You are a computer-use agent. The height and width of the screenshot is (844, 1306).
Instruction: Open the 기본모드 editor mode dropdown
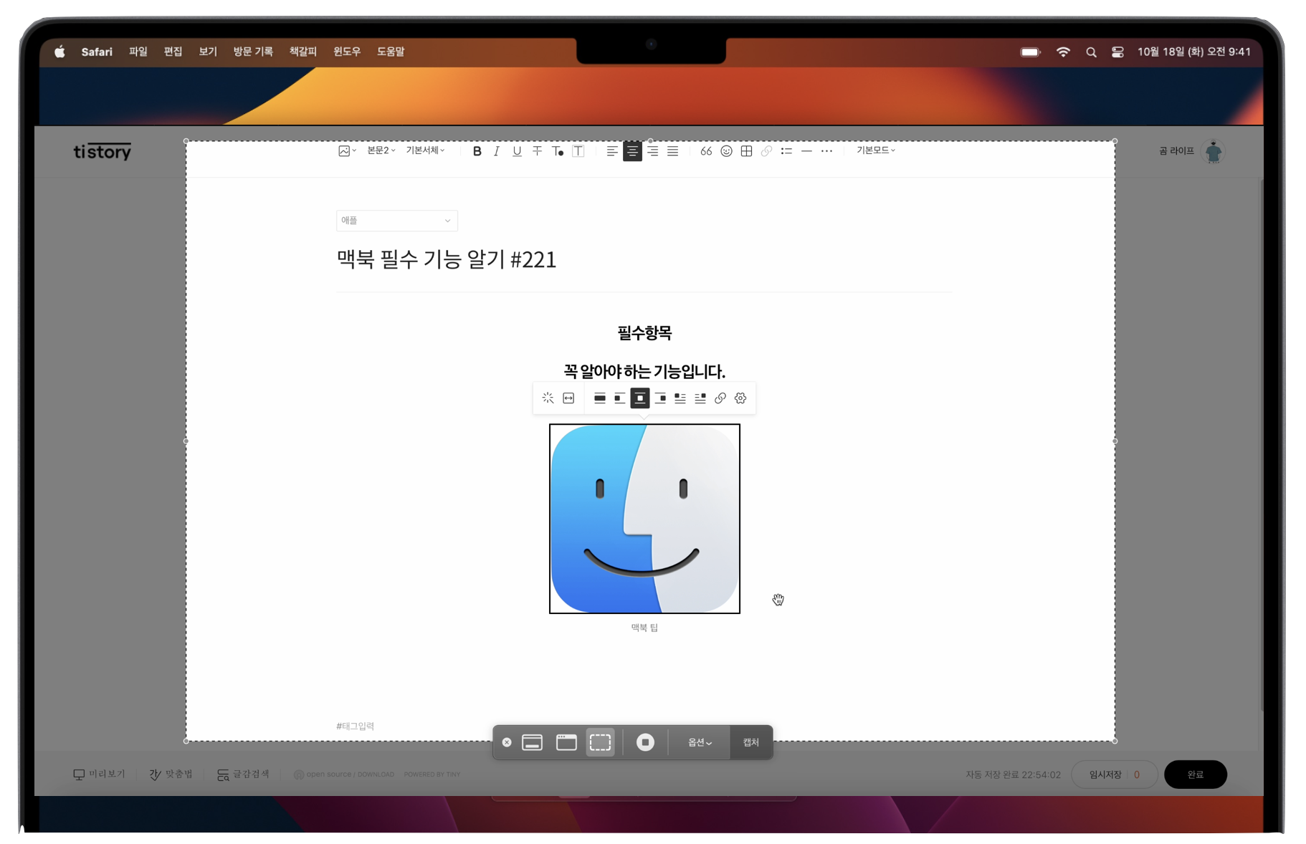pyautogui.click(x=875, y=150)
